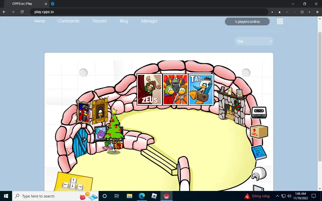Open the Blog page
The height and width of the screenshot is (201, 322).
click(124, 21)
